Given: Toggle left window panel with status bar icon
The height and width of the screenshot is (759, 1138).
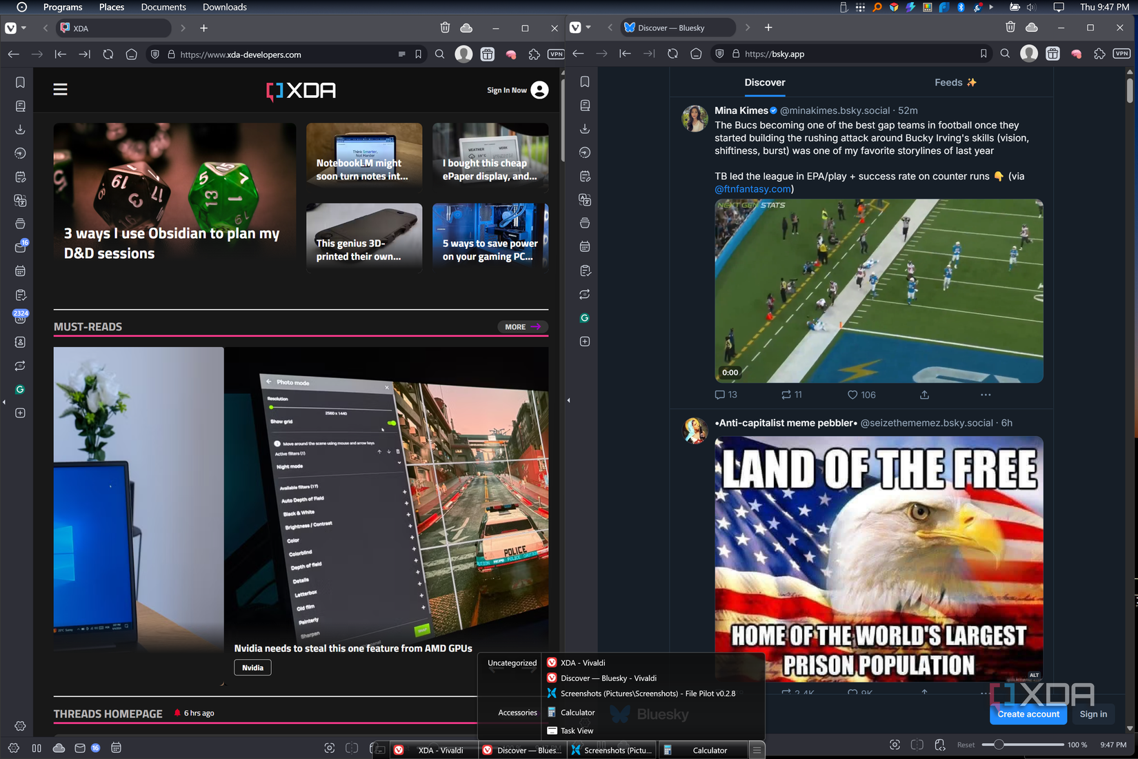Looking at the screenshot, I should 37,748.
